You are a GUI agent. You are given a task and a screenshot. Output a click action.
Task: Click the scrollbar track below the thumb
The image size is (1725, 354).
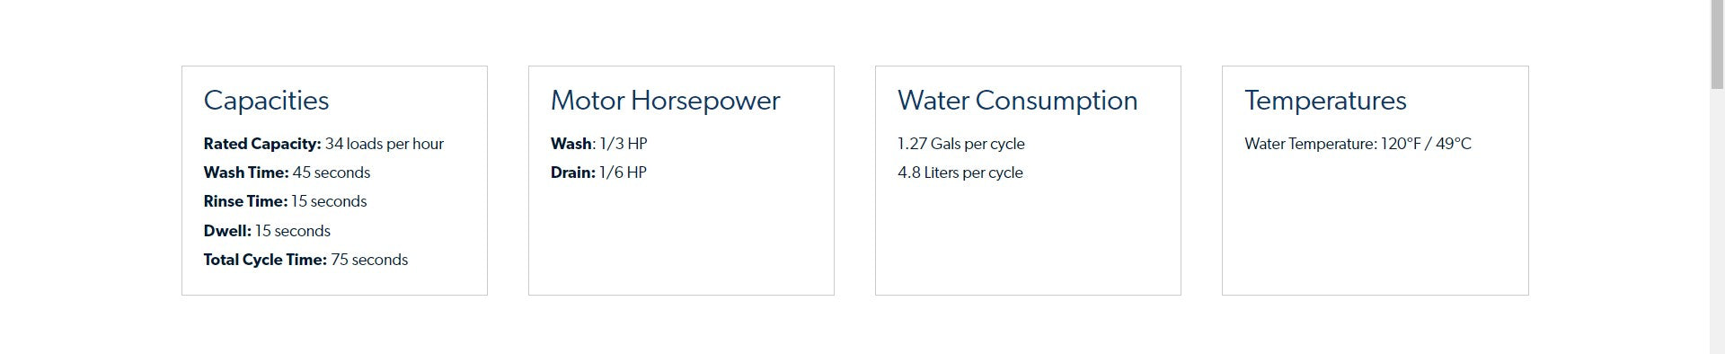(x=1717, y=225)
